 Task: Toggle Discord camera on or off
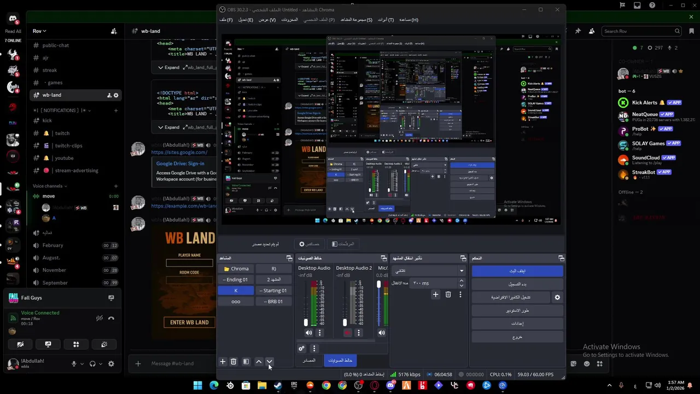(x=20, y=344)
